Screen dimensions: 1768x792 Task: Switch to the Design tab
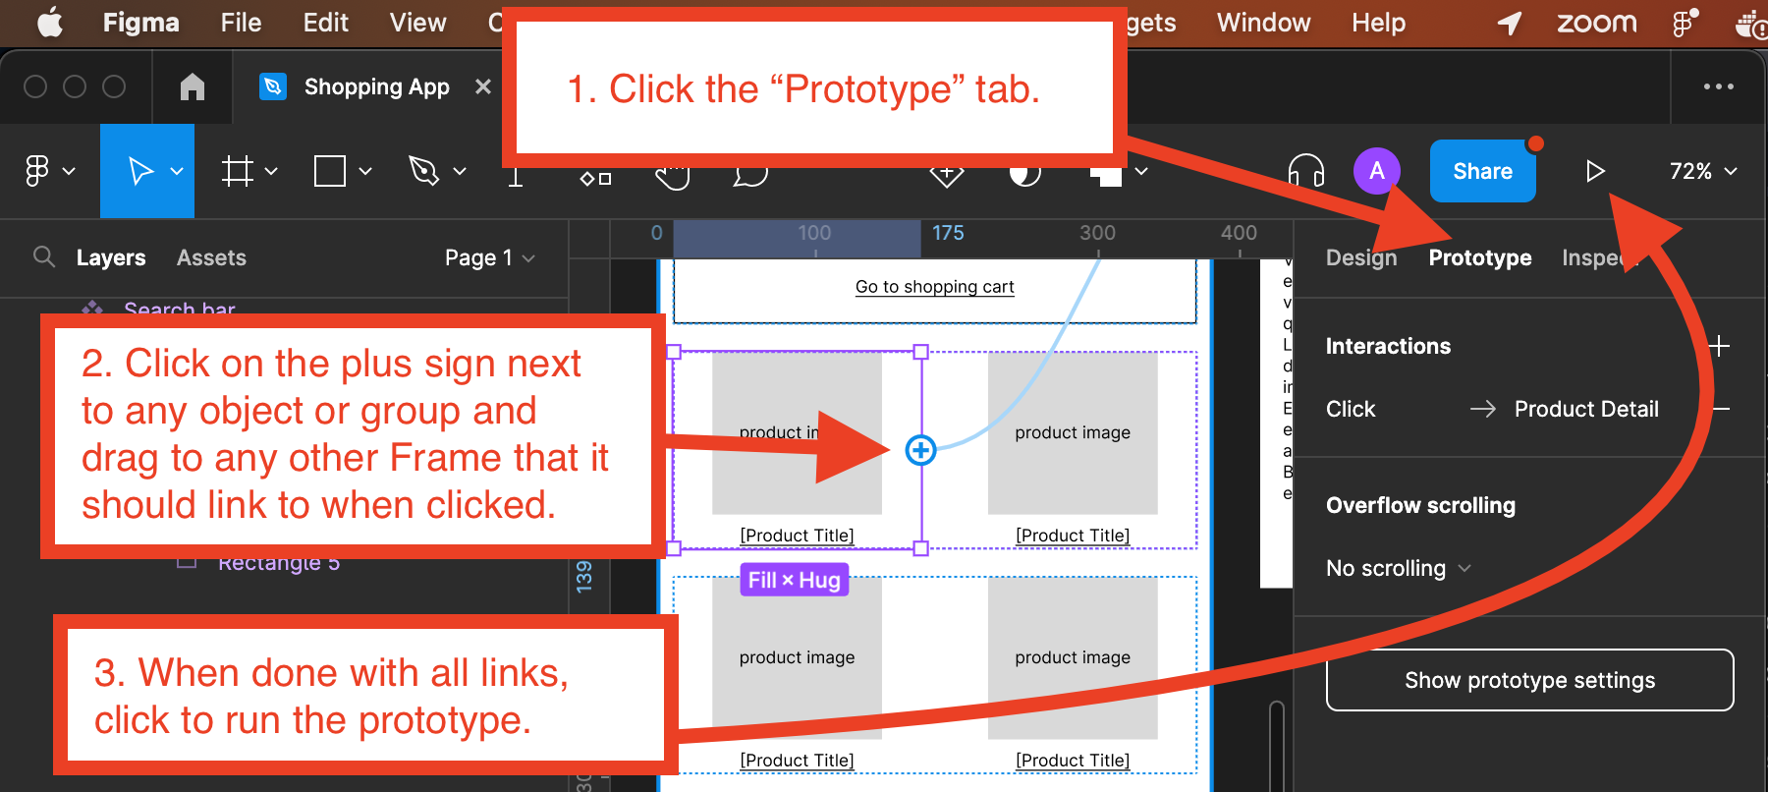click(x=1361, y=257)
